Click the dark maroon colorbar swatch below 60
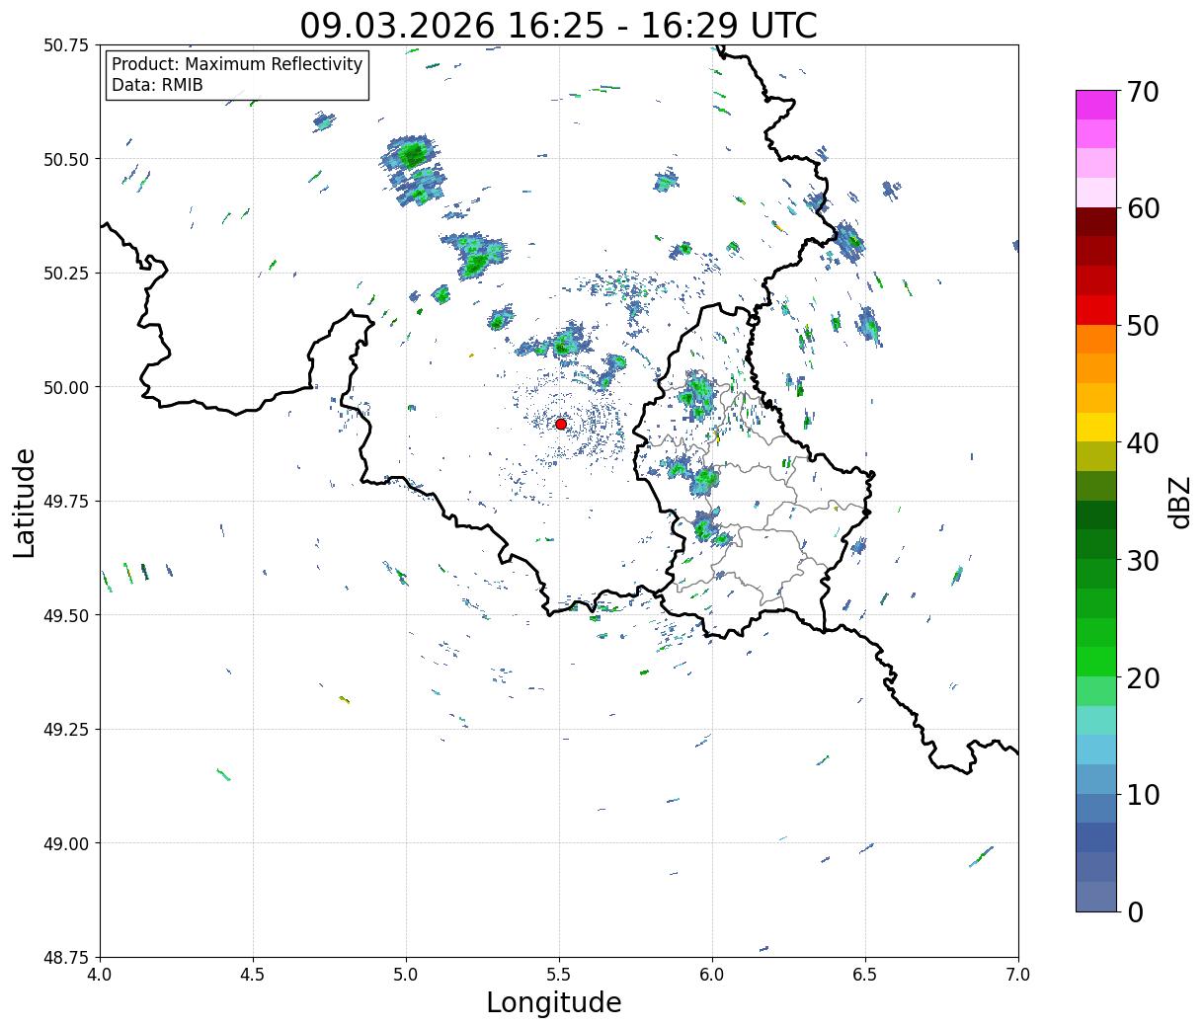Viewport: 1204px width, 1027px height. coord(1096,222)
